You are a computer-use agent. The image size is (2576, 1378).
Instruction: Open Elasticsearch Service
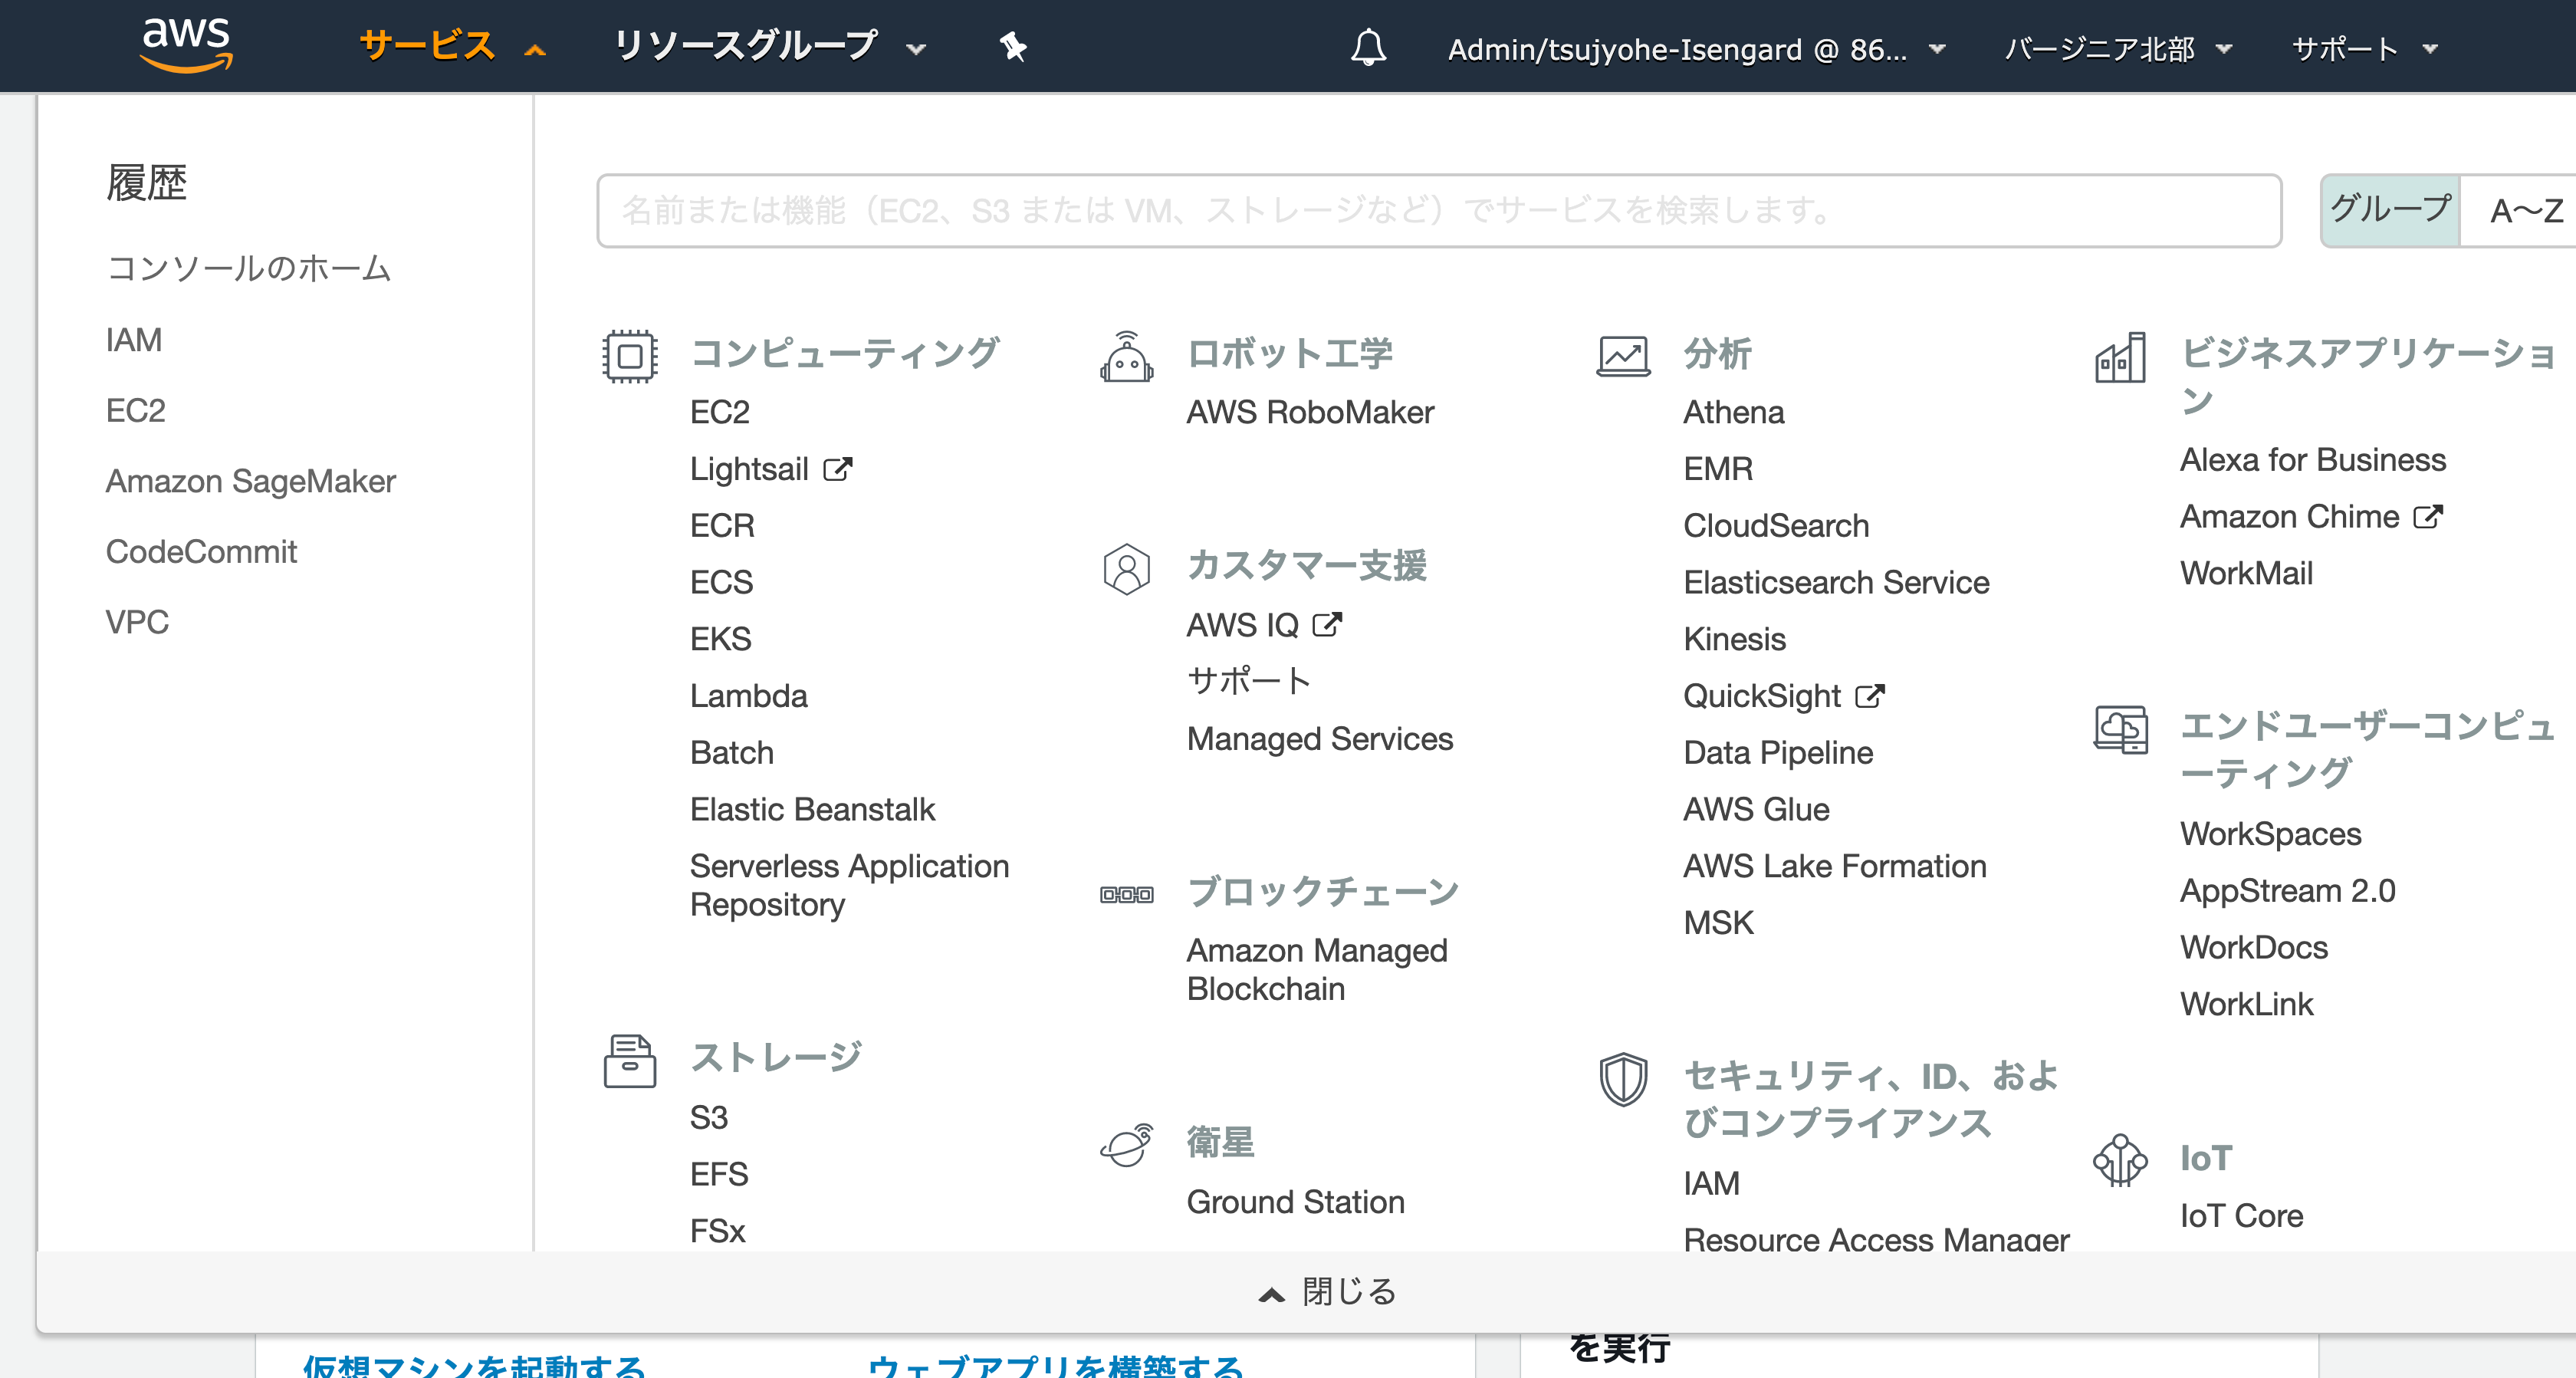[1836, 581]
